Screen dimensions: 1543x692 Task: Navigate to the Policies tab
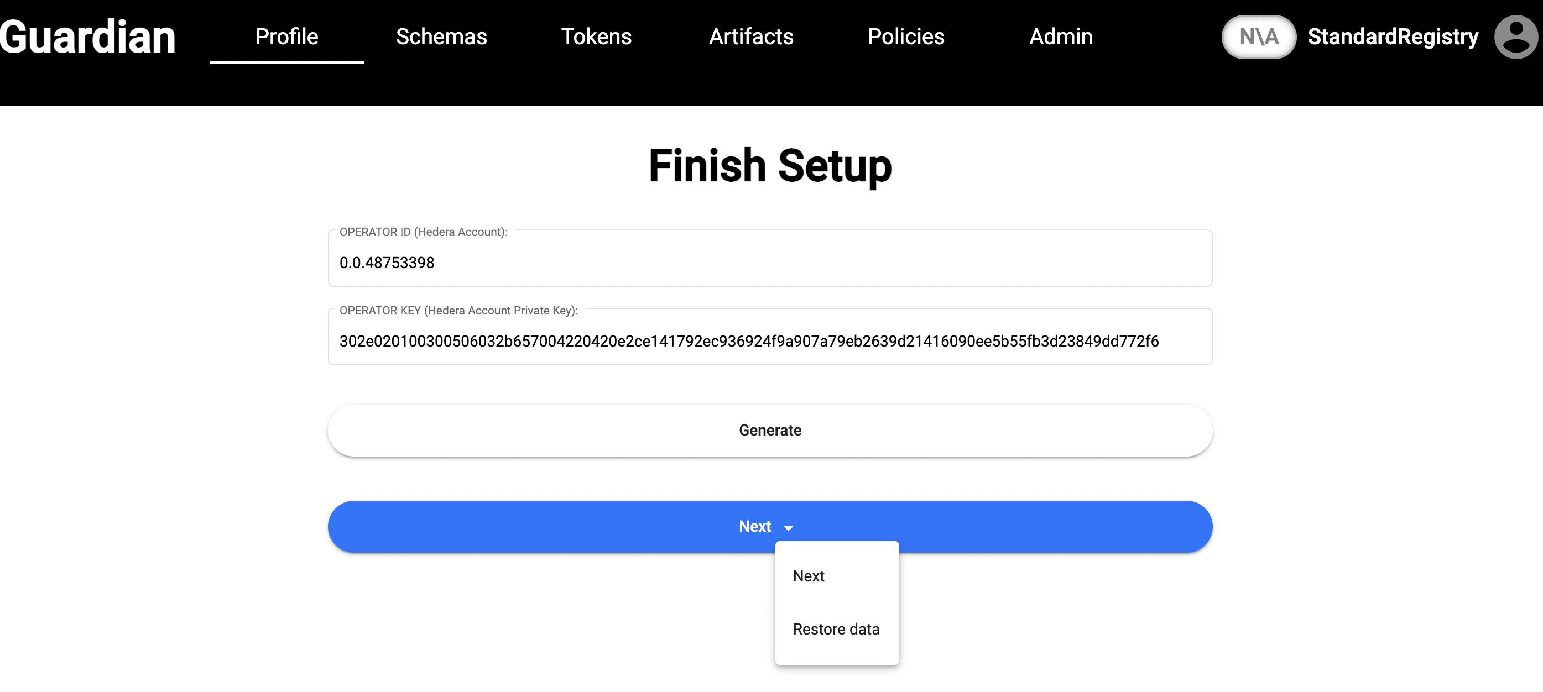point(906,37)
